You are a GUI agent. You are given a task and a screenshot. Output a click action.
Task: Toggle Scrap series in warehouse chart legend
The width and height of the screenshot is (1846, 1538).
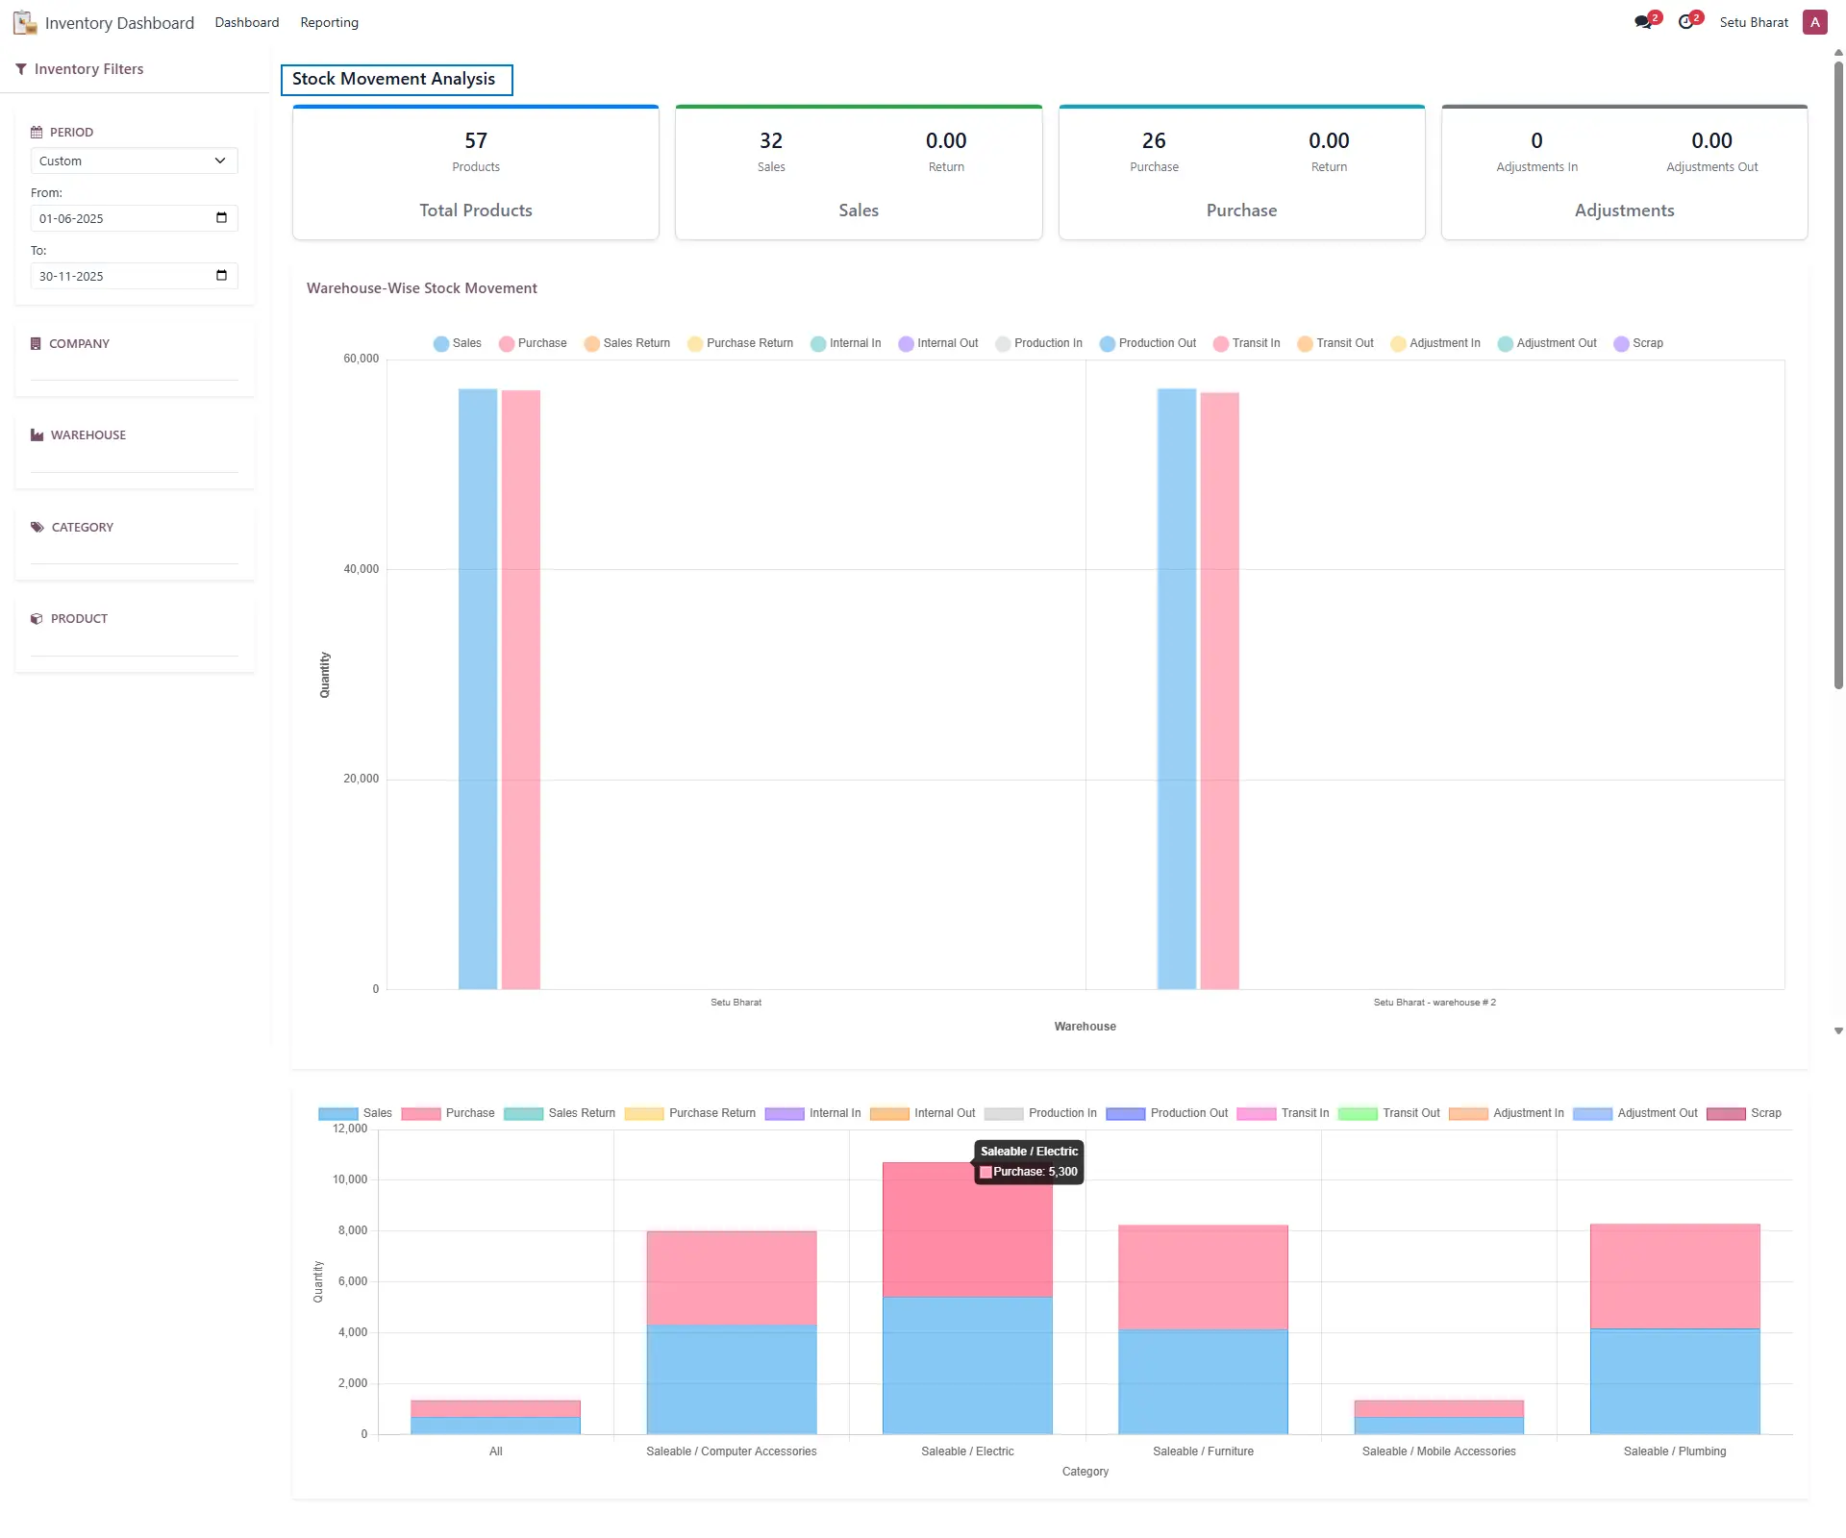[1638, 343]
